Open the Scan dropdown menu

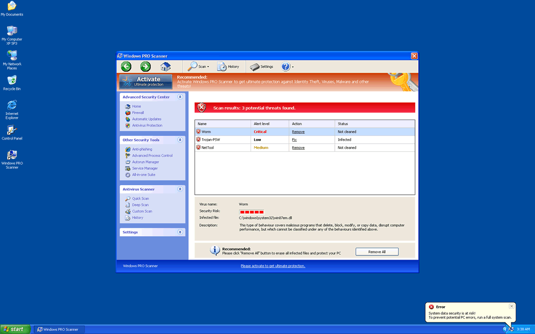coord(199,66)
